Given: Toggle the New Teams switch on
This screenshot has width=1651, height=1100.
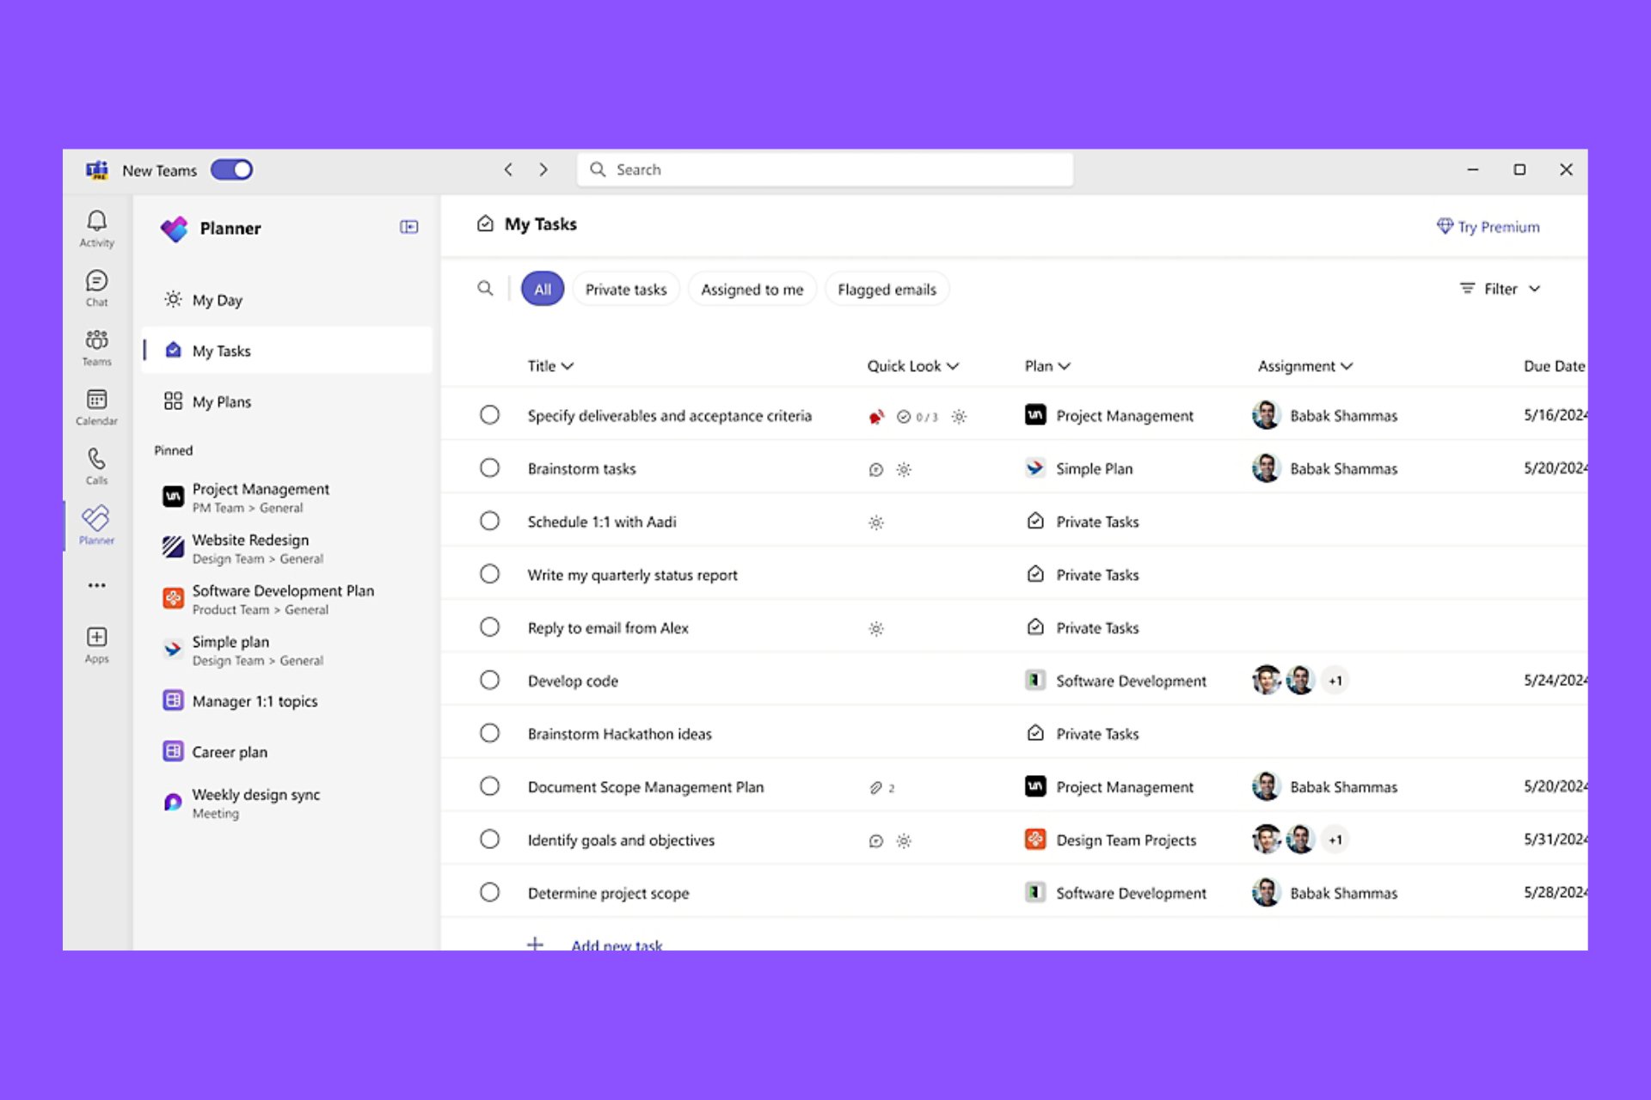Looking at the screenshot, I should [x=233, y=169].
